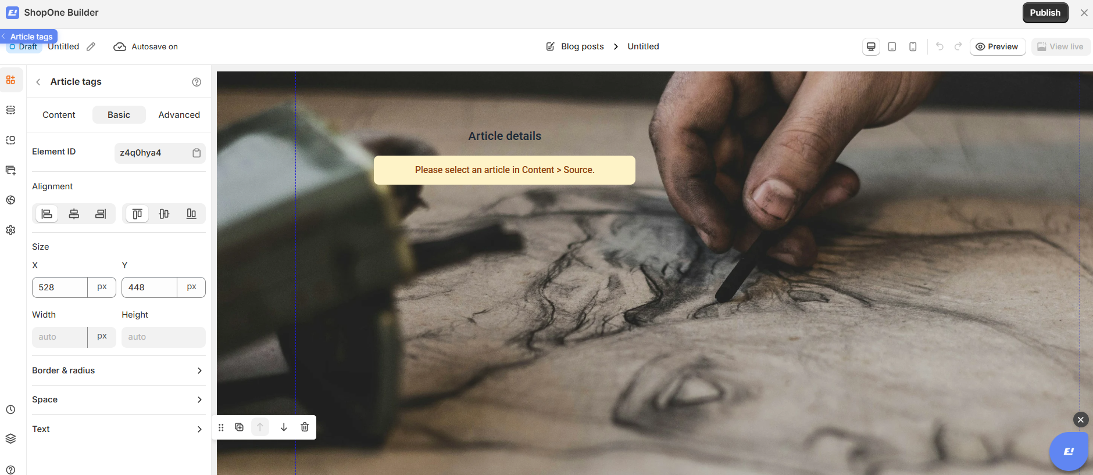Duplicate element with the copy icon
Viewport: 1093px width, 475px height.
pos(239,427)
